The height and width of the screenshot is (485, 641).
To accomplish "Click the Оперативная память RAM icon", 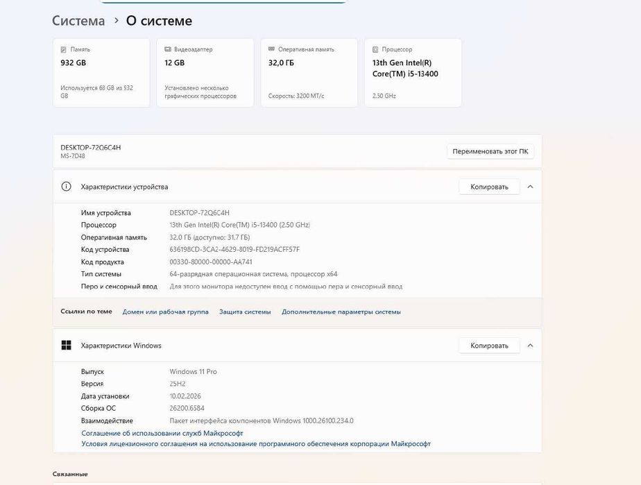I will pos(271,50).
